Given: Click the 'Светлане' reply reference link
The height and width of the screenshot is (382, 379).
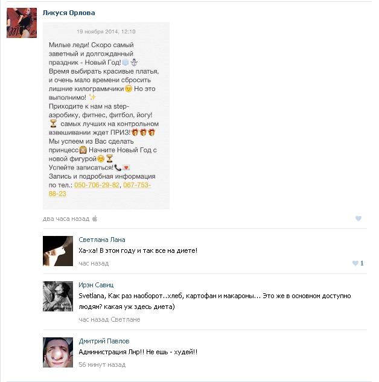Looking at the screenshot, I should [126, 319].
